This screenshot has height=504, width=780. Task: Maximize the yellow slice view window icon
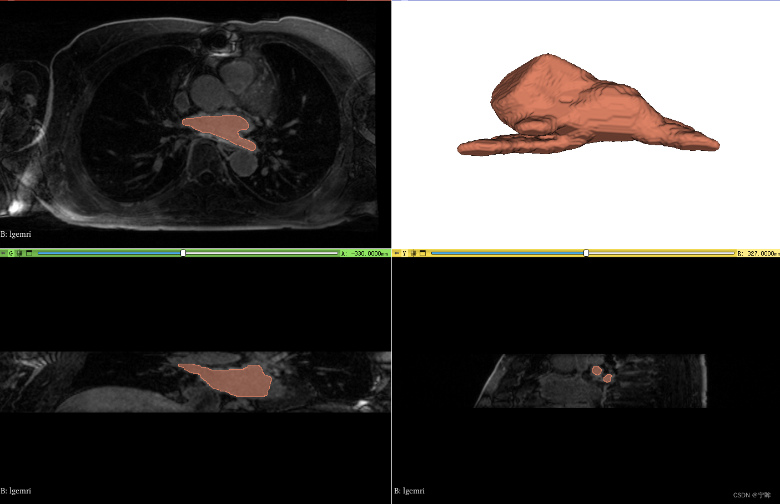click(422, 253)
